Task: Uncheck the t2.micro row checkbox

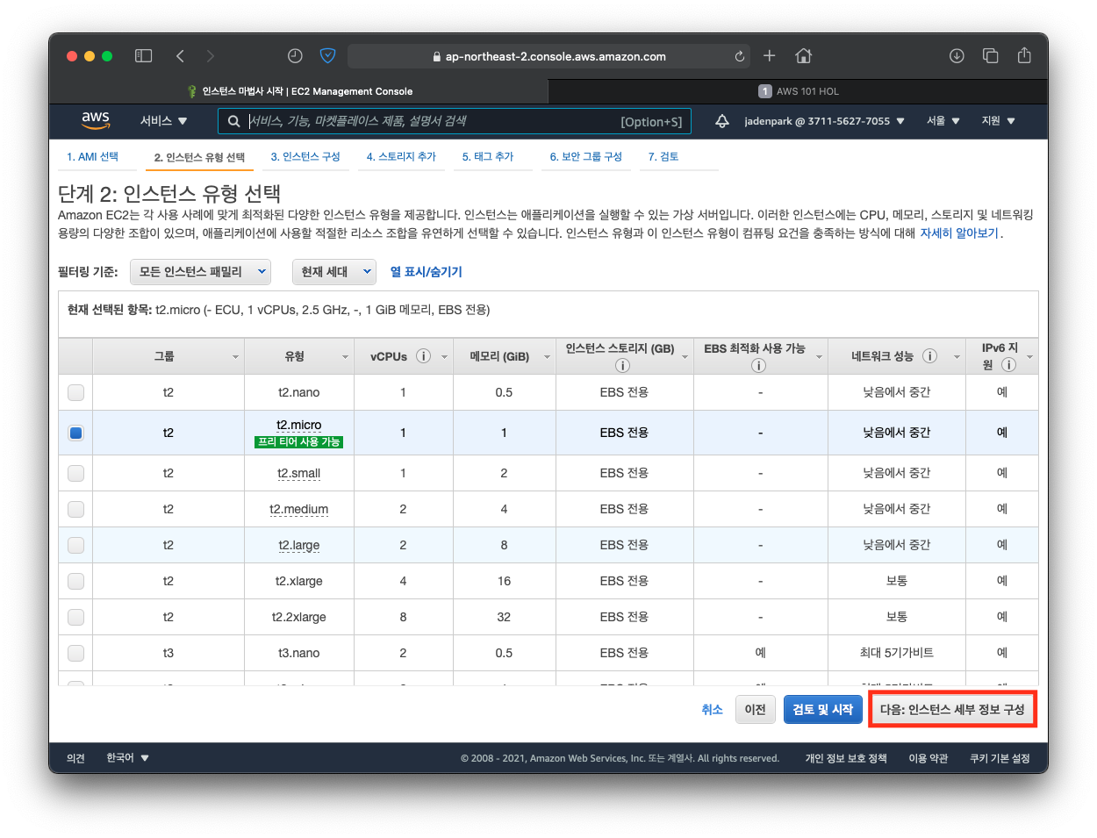Action: 75,433
